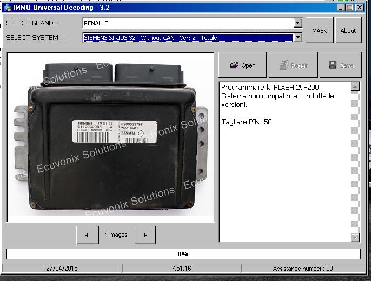Click the greyed-out Repair button
The image size is (371, 281).
click(293, 65)
